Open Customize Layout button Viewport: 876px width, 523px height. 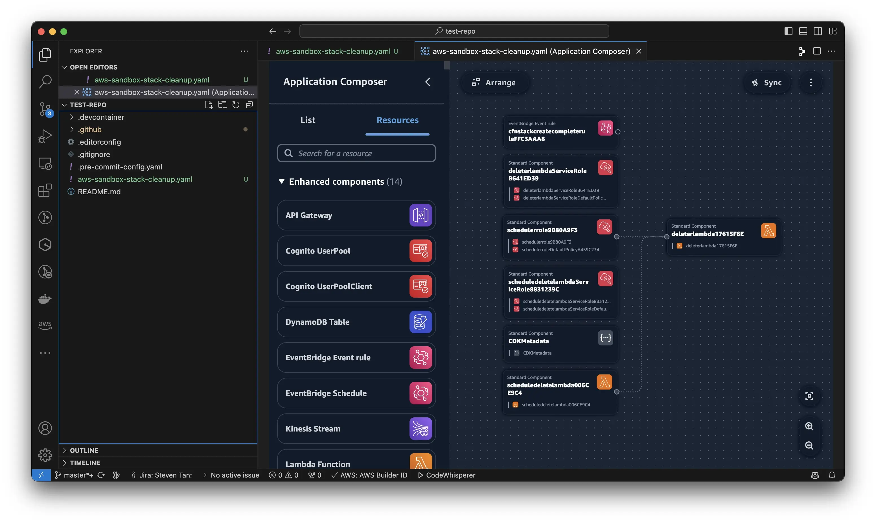tap(833, 31)
